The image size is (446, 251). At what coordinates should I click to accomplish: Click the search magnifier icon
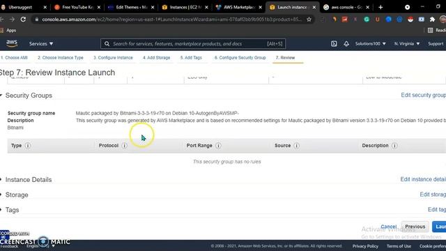(107, 44)
